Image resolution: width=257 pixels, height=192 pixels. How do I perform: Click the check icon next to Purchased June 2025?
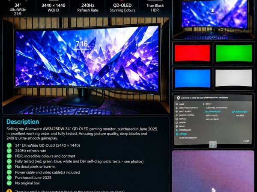point(9,177)
